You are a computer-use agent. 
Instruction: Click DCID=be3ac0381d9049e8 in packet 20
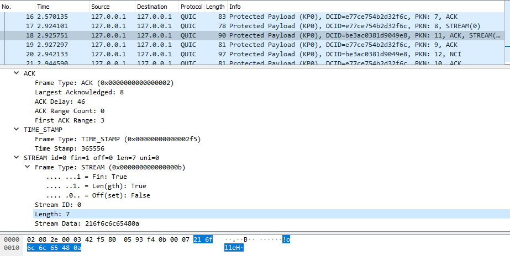point(369,54)
